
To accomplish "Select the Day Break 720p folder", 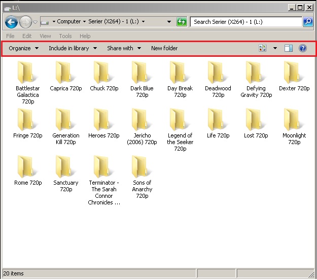I will click(x=180, y=80).
